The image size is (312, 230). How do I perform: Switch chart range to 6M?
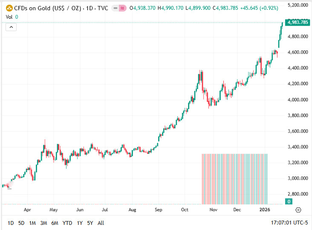(55, 223)
